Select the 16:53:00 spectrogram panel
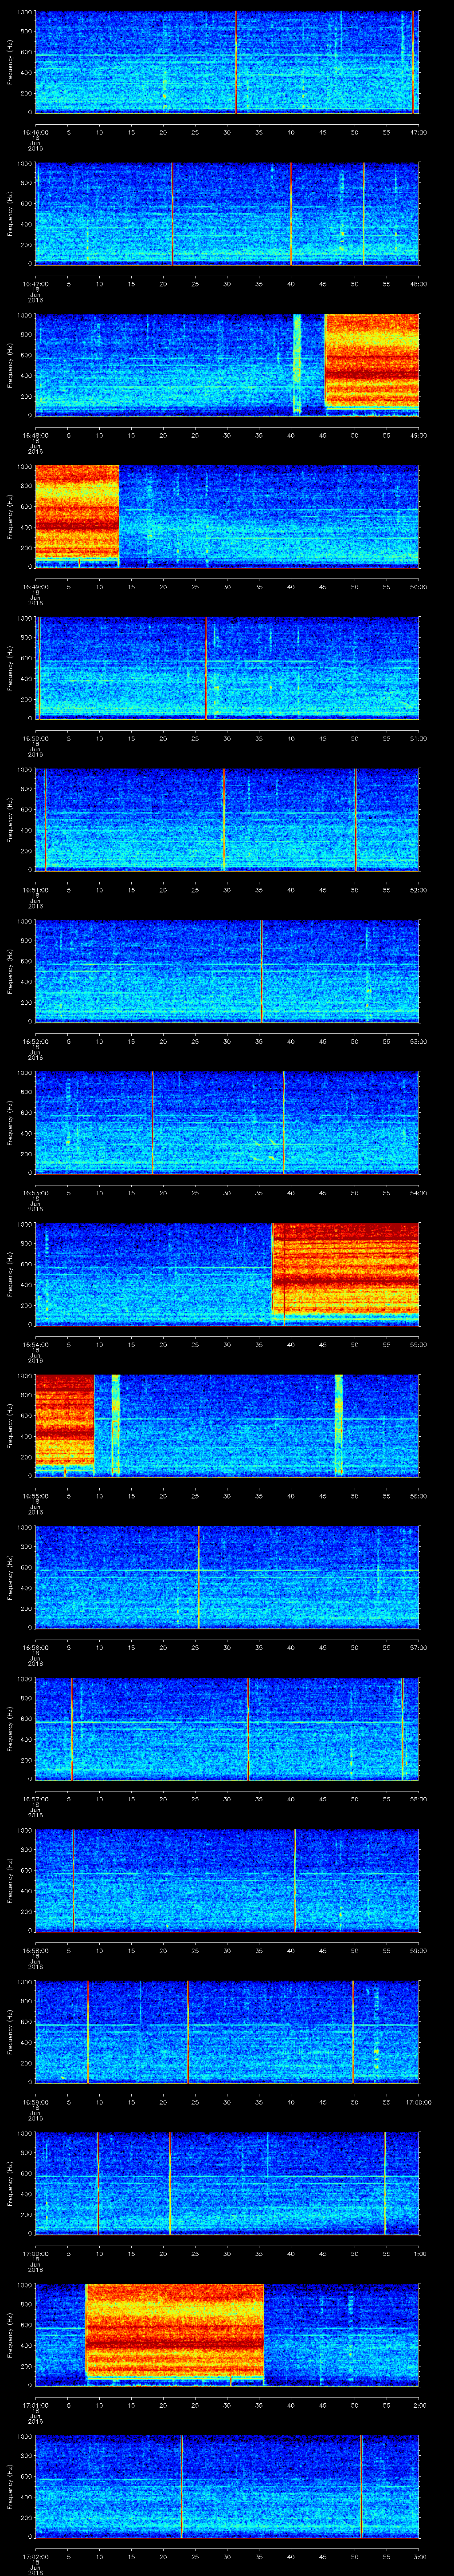The width and height of the screenshot is (454, 2576). pos(227,1123)
